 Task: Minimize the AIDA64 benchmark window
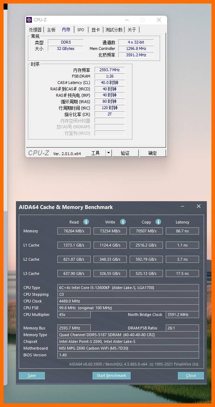(182, 207)
